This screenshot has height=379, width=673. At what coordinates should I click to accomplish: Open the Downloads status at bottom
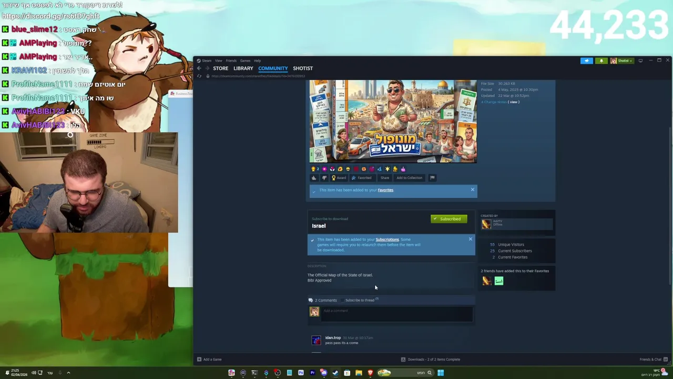[x=430, y=360]
